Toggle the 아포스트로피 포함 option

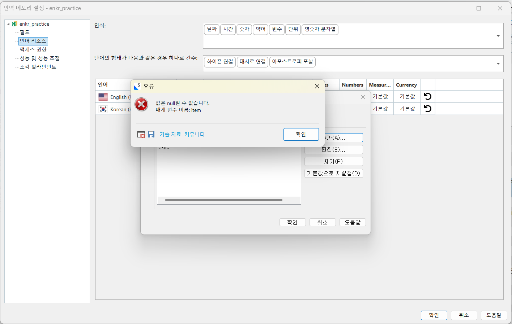(x=293, y=62)
